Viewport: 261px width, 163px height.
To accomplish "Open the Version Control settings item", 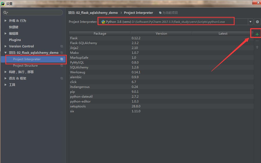I will 21,46.
